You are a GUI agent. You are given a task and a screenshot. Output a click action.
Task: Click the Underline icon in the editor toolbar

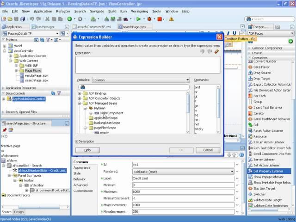[x=234, y=33]
